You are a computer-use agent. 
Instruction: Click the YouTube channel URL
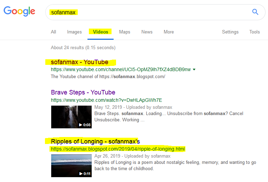[121, 69]
